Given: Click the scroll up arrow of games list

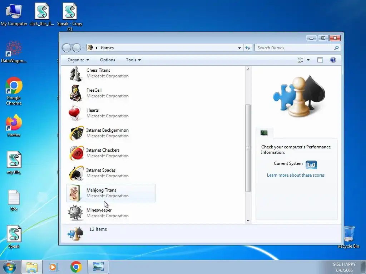Looking at the screenshot, I should click(x=248, y=69).
